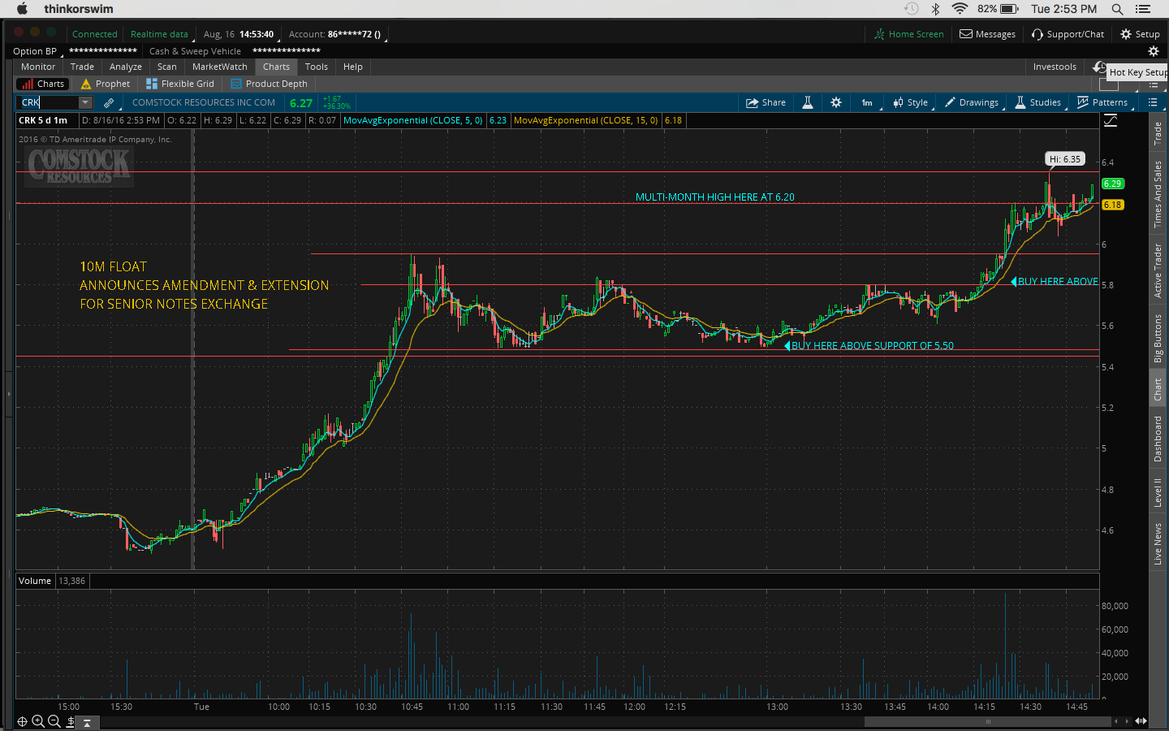Activate the crosshair pan tool icon

[x=22, y=721]
